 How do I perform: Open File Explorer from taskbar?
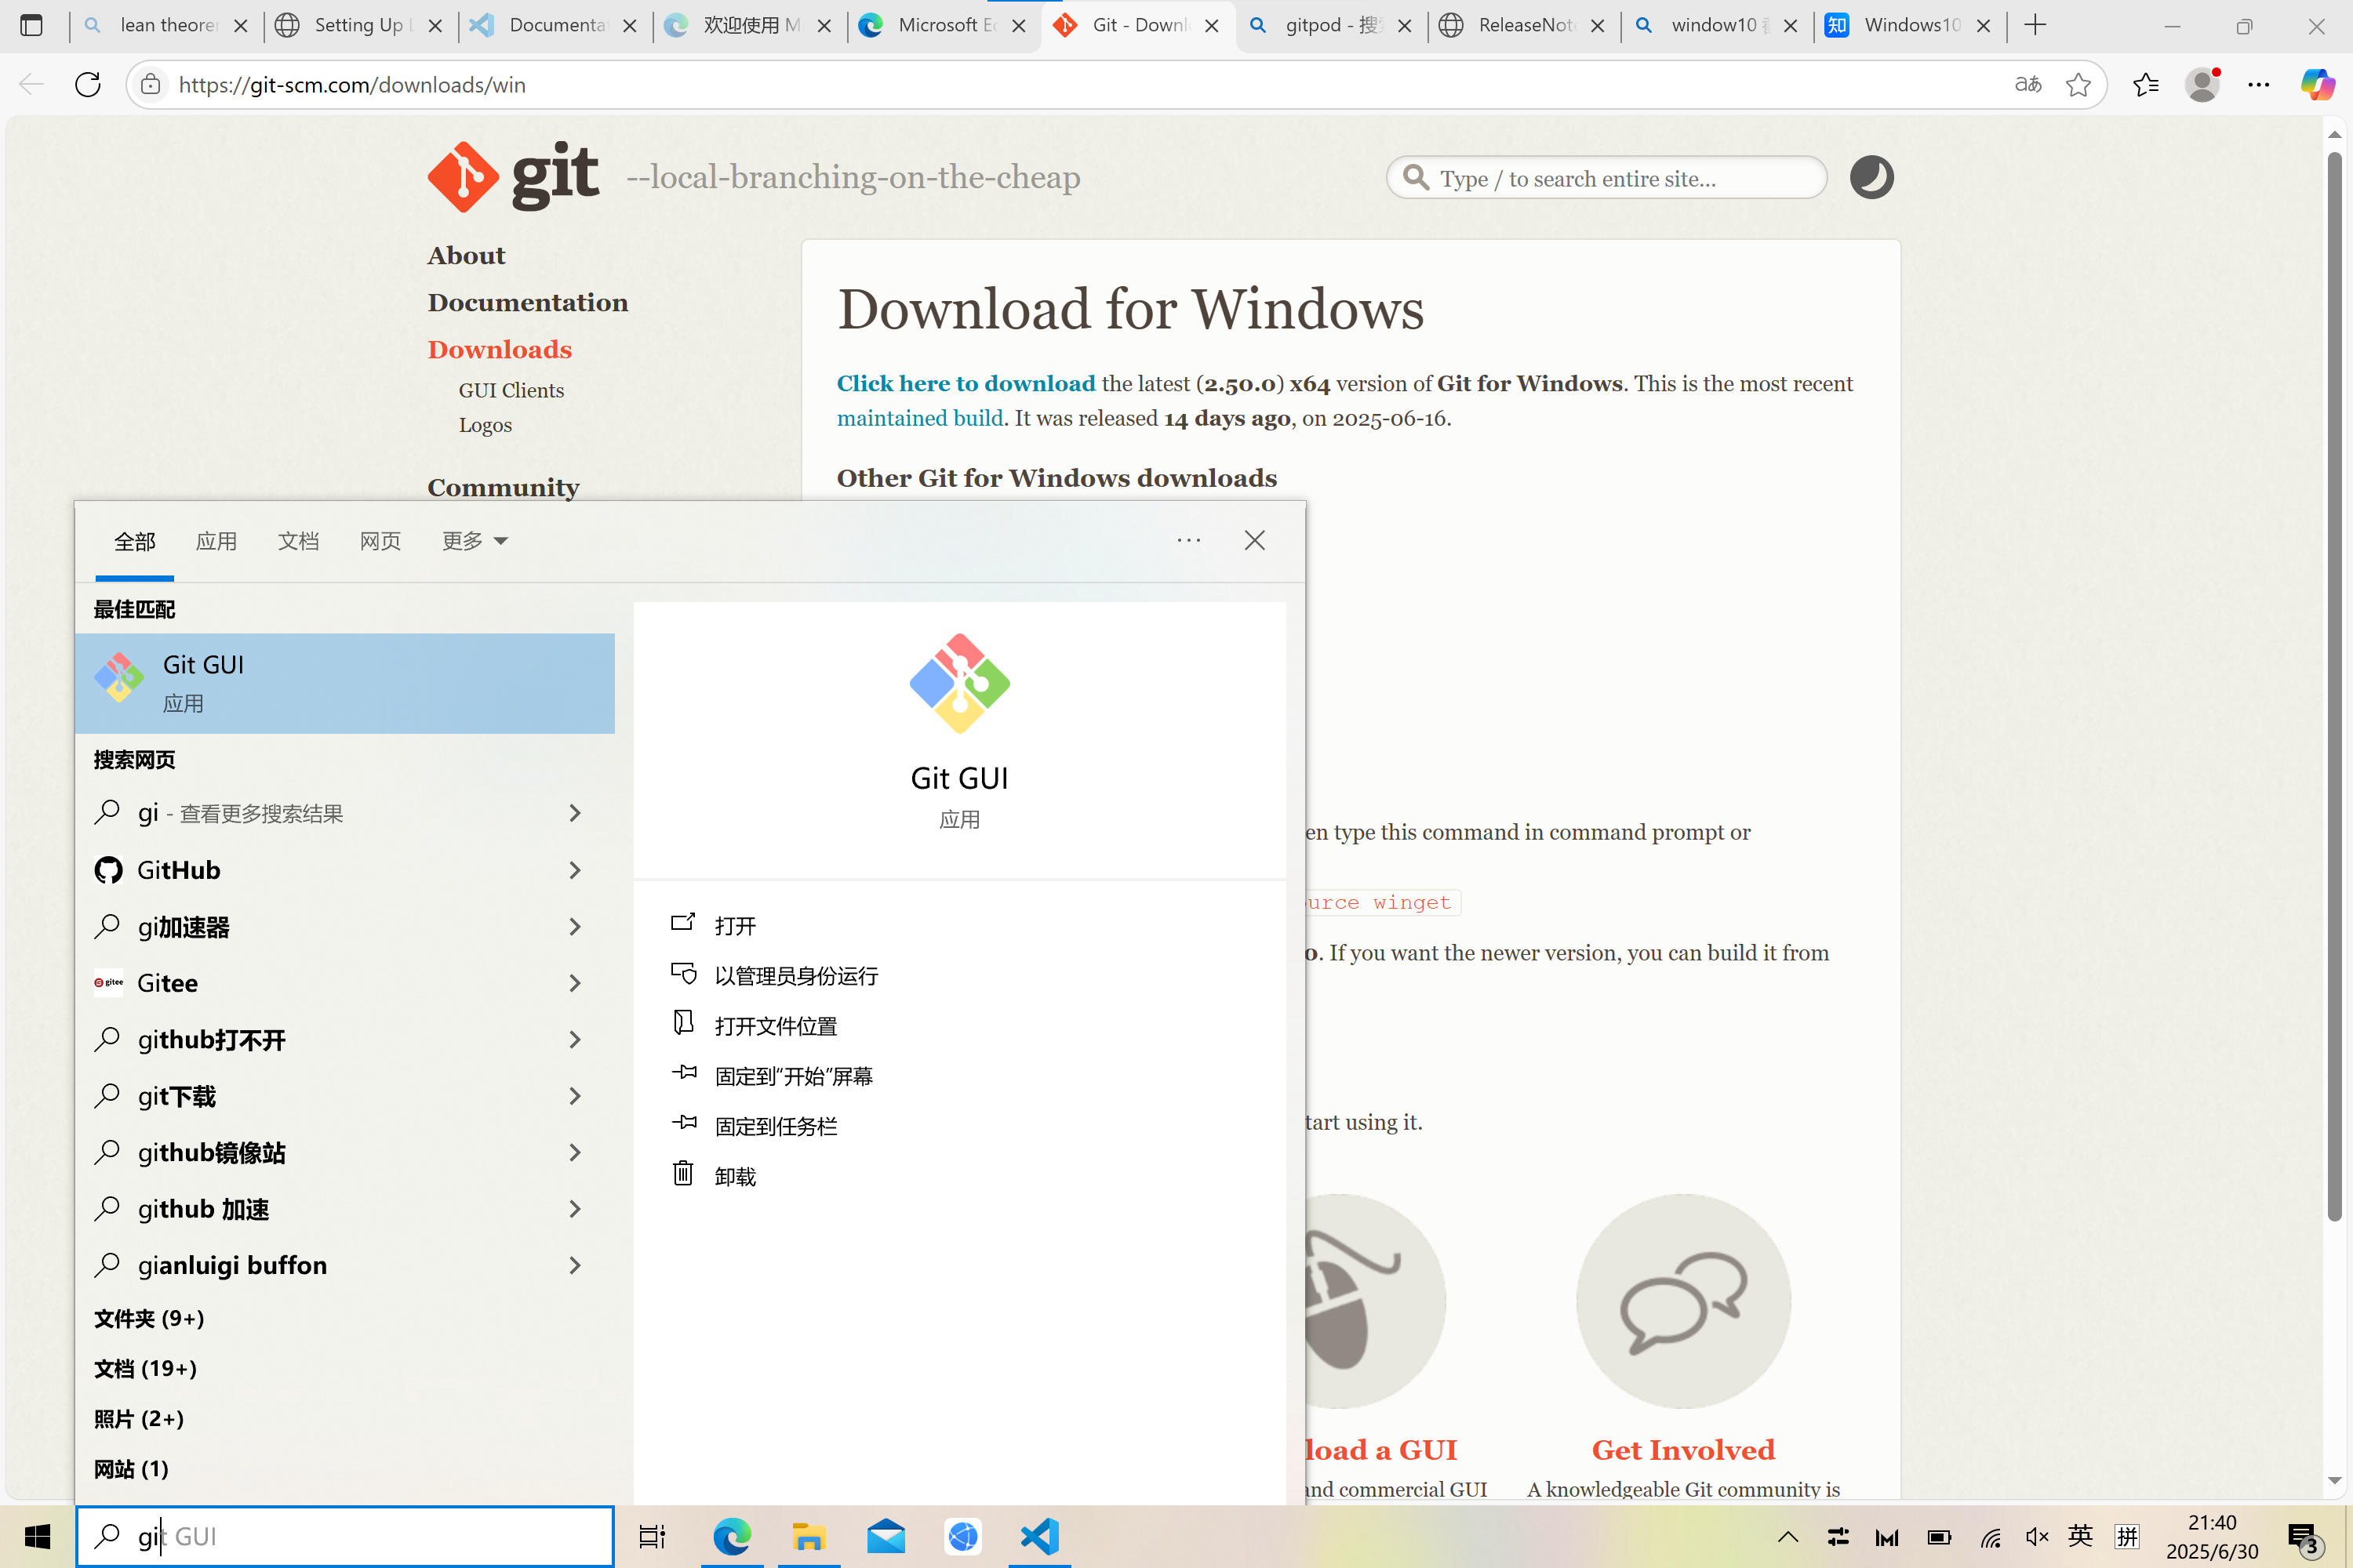pos(809,1536)
